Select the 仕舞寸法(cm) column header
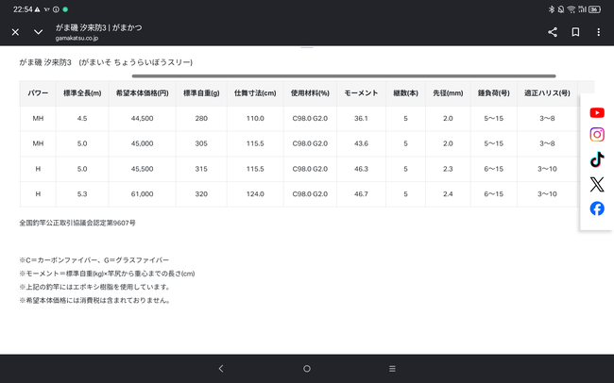The image size is (614, 383). (x=255, y=93)
